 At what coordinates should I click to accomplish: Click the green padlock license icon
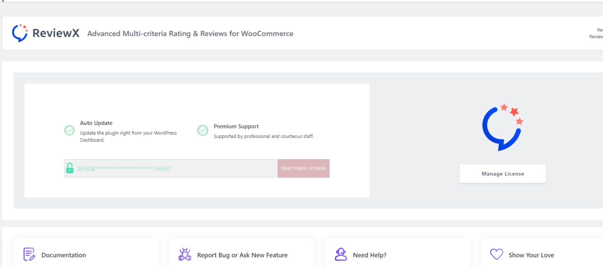70,168
